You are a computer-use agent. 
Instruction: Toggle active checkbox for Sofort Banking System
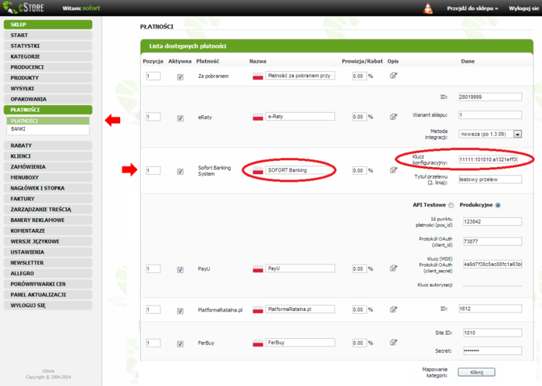180,172
